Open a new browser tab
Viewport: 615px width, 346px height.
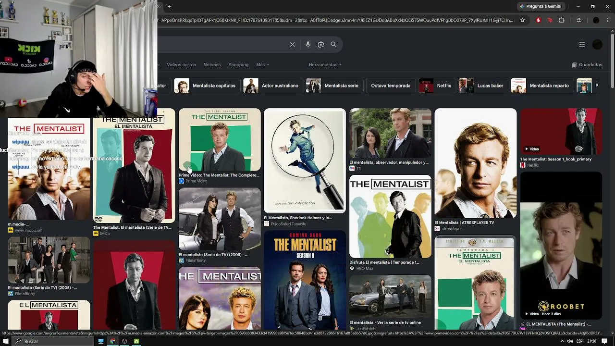tap(170, 6)
